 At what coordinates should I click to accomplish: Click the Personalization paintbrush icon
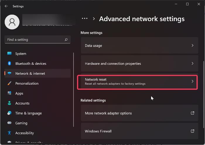(x=9, y=83)
